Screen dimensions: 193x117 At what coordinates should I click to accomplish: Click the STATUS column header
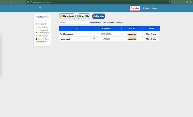(132, 29)
